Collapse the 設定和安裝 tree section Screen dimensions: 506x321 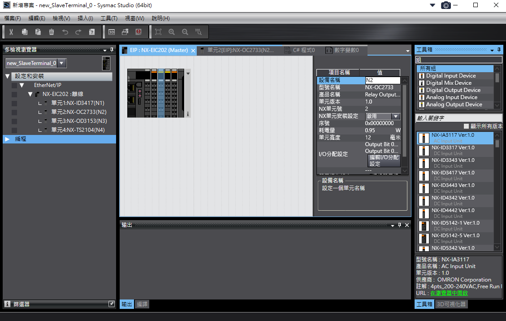[x=8, y=76]
